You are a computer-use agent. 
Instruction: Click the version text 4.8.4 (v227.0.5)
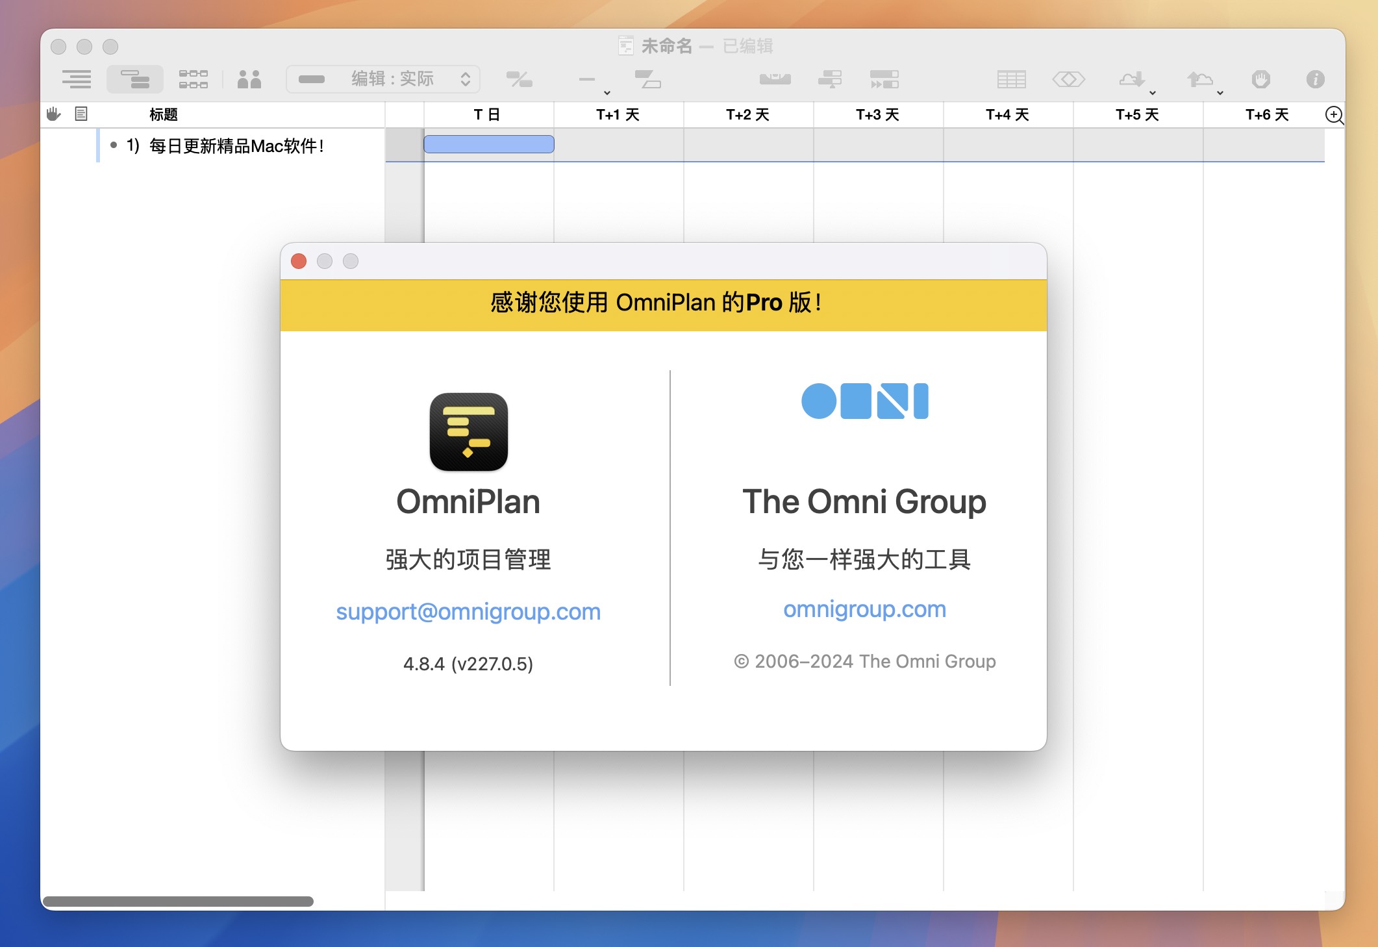tap(468, 664)
